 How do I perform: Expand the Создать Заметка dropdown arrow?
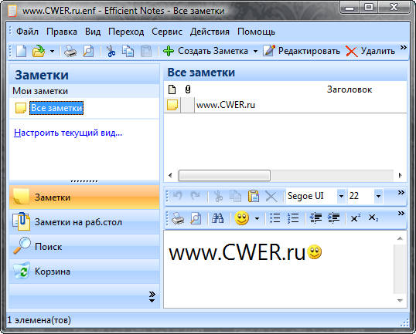255,51
